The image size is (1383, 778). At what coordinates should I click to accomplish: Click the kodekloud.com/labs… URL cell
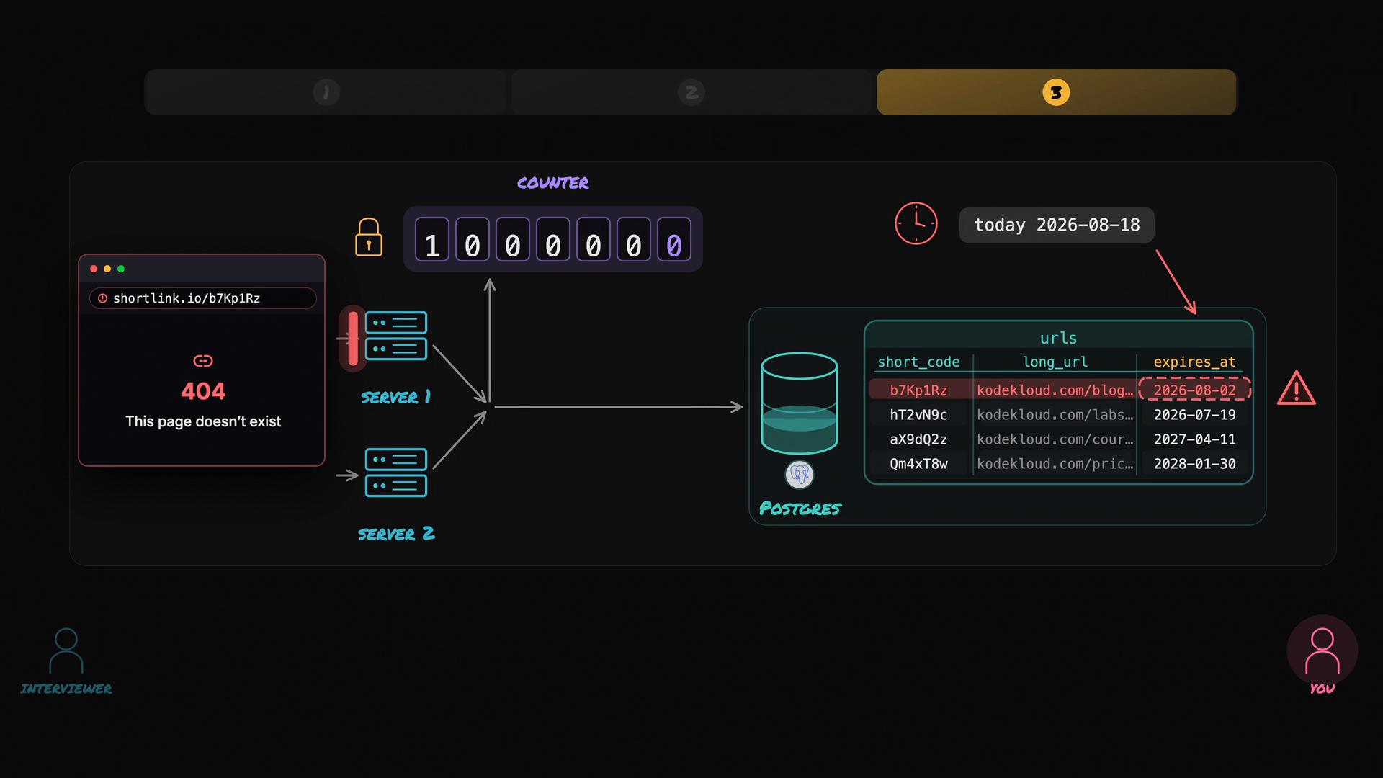[x=1055, y=414]
